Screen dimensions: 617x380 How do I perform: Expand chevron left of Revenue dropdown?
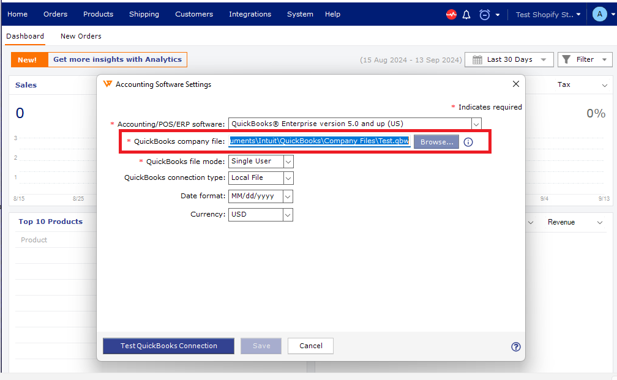pyautogui.click(x=531, y=223)
